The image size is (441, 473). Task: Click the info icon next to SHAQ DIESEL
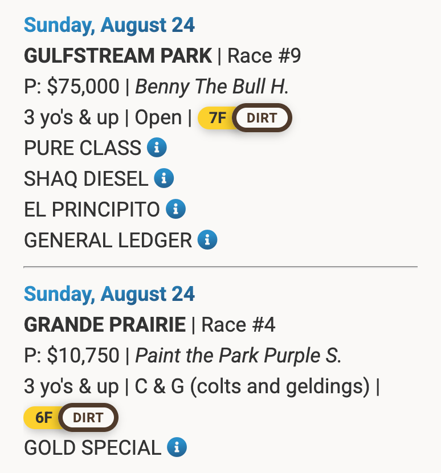164,179
